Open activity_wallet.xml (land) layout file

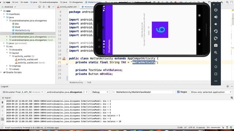pos(31,63)
